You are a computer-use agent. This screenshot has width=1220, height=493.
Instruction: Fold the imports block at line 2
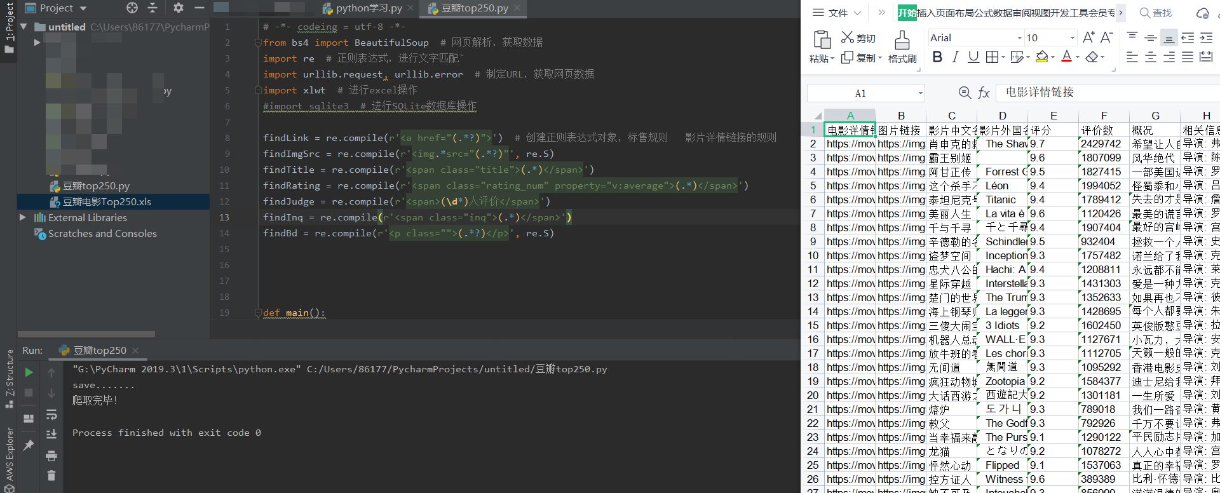(258, 43)
